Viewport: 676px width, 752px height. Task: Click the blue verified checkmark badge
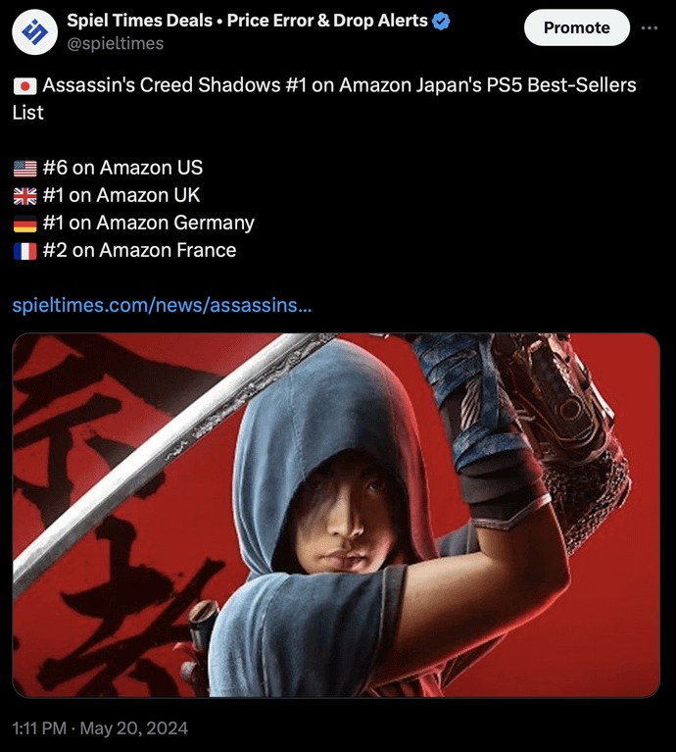(x=441, y=22)
